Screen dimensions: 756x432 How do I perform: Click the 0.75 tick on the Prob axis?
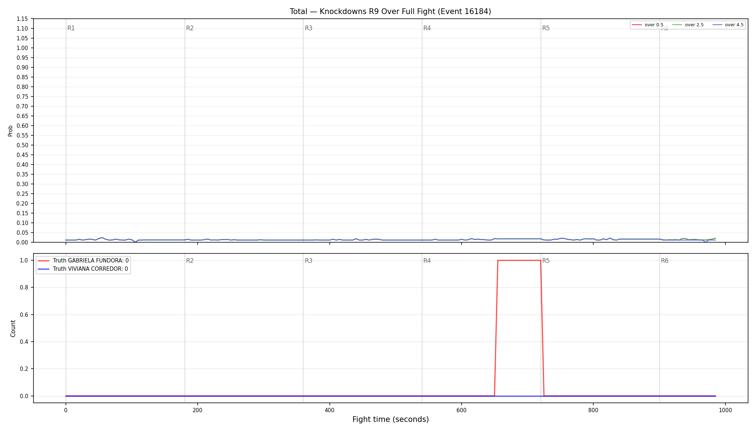pyautogui.click(x=22, y=97)
